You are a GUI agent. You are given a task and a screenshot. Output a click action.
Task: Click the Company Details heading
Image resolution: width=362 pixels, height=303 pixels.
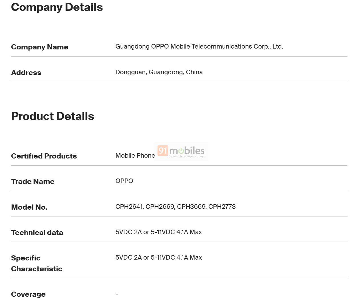point(57,7)
